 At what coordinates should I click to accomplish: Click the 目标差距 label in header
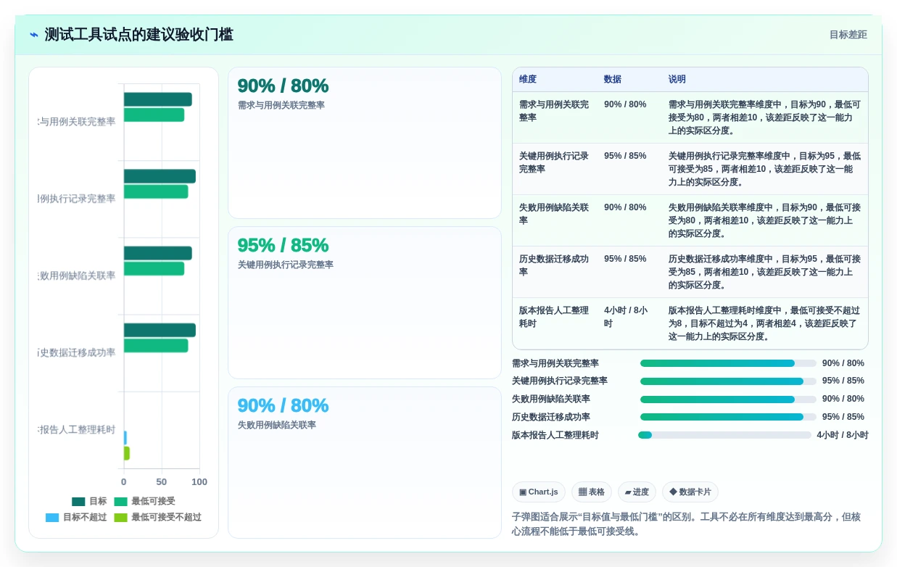click(x=848, y=35)
